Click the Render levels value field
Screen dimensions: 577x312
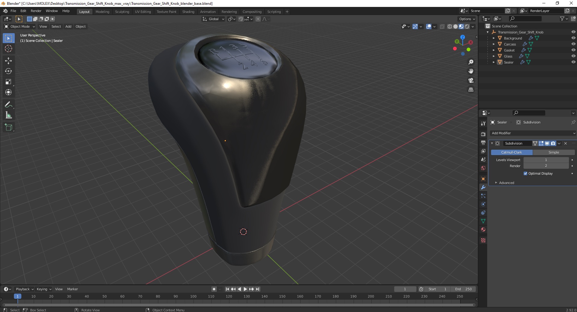(546, 166)
